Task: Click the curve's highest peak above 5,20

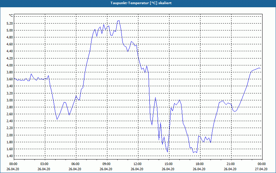Action: [118, 21]
